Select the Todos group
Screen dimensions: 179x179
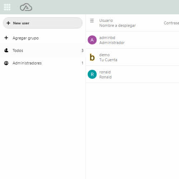coord(43,50)
